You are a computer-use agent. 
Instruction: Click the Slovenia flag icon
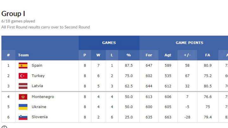tap(23, 117)
